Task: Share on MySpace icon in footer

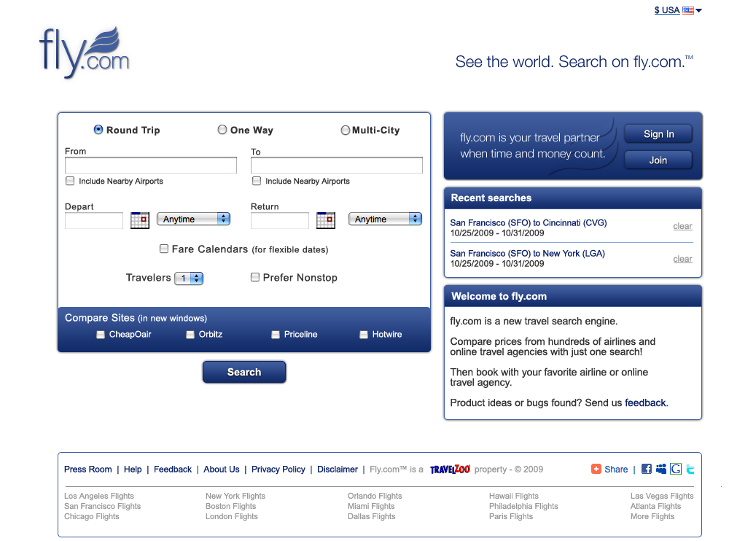Action: point(661,469)
